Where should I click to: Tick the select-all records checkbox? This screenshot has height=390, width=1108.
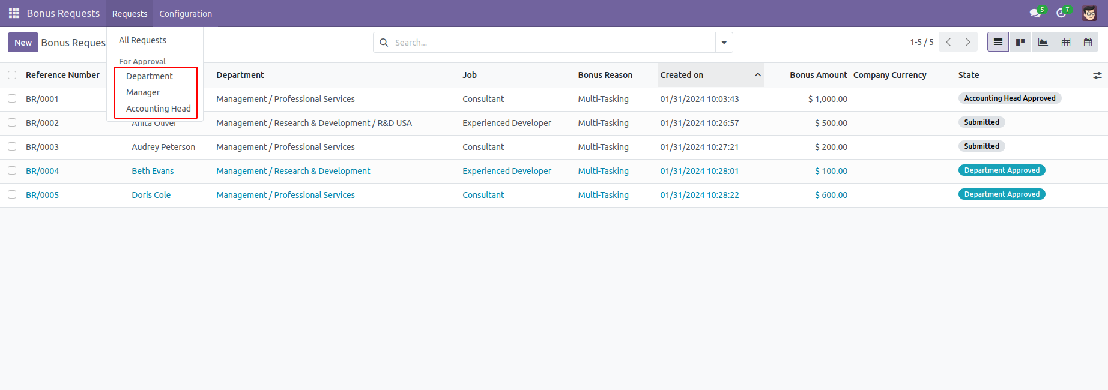pyautogui.click(x=12, y=75)
